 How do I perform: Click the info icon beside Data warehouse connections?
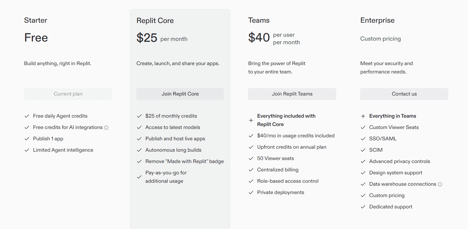pyautogui.click(x=440, y=184)
